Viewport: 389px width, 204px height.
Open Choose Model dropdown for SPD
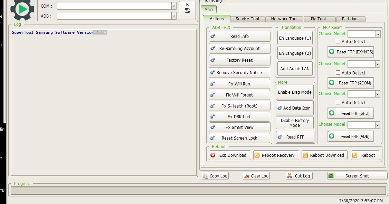click(378, 94)
